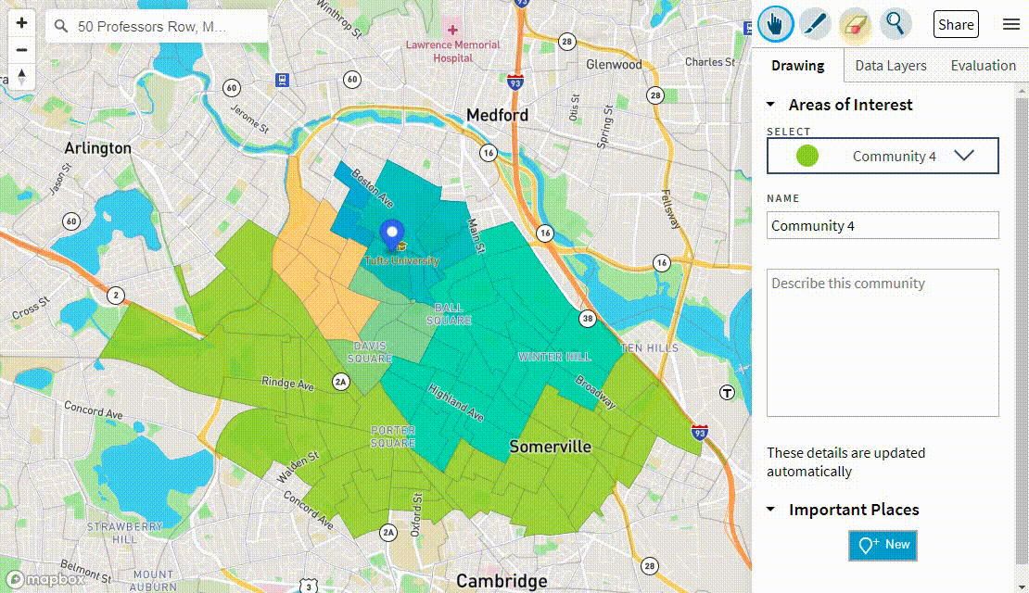
Task: Activate the eraser tool
Action: click(x=855, y=24)
